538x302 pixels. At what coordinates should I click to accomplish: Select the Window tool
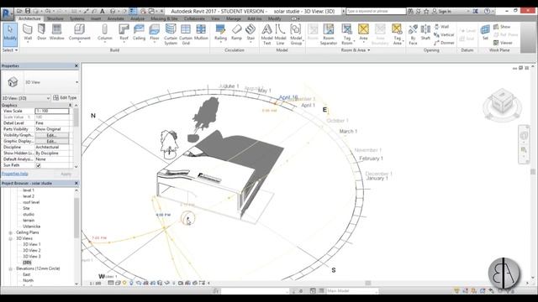click(x=56, y=33)
